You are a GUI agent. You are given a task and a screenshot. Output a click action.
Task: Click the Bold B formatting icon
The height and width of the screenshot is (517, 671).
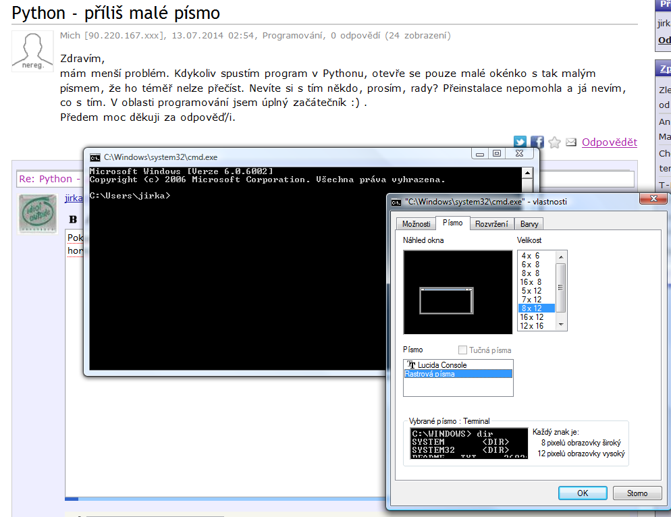(x=73, y=219)
